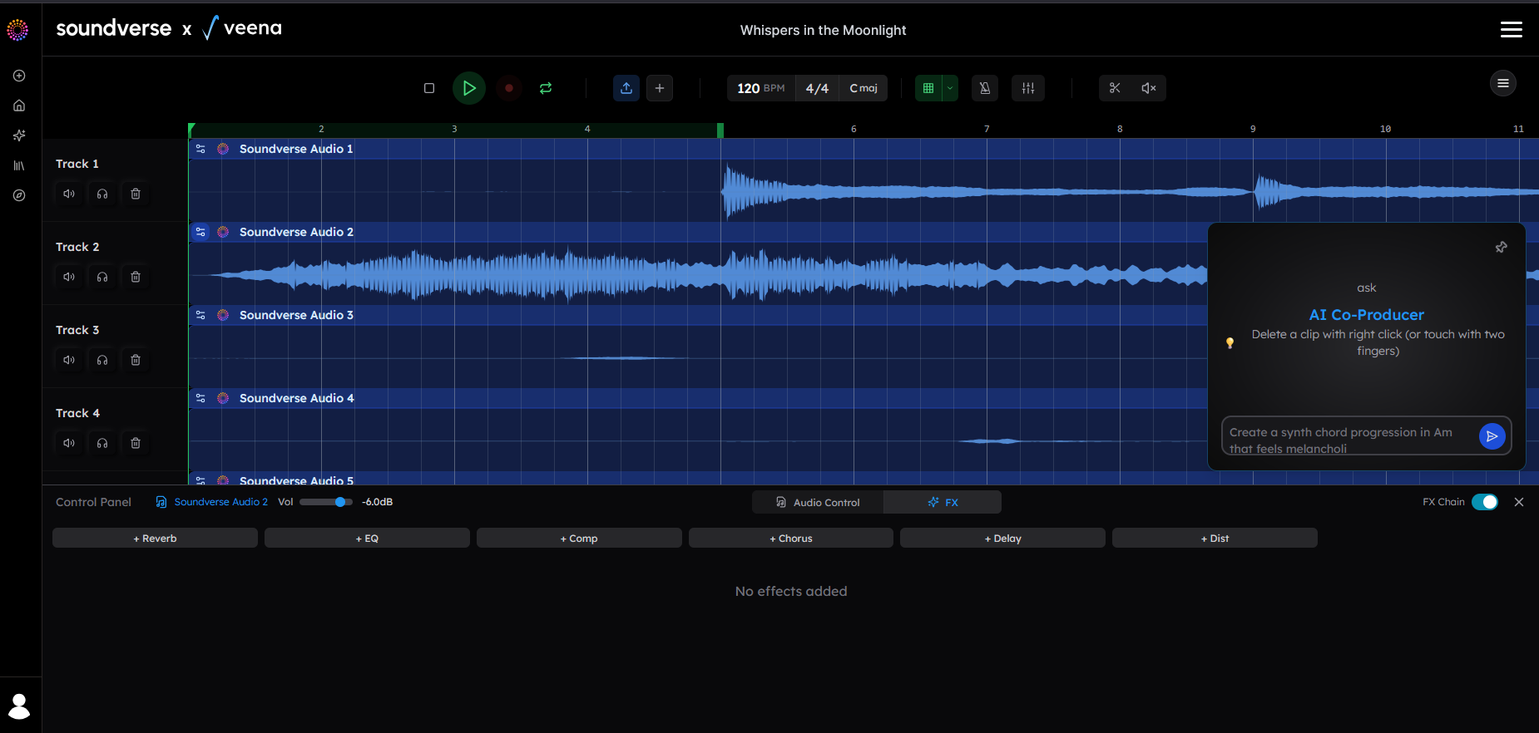The image size is (1539, 733).
Task: Open the export/upload button
Action: click(626, 88)
